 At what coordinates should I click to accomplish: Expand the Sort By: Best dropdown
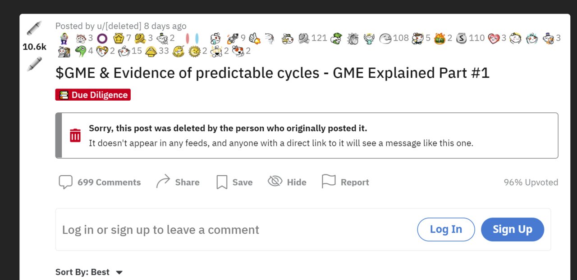pyautogui.click(x=89, y=272)
